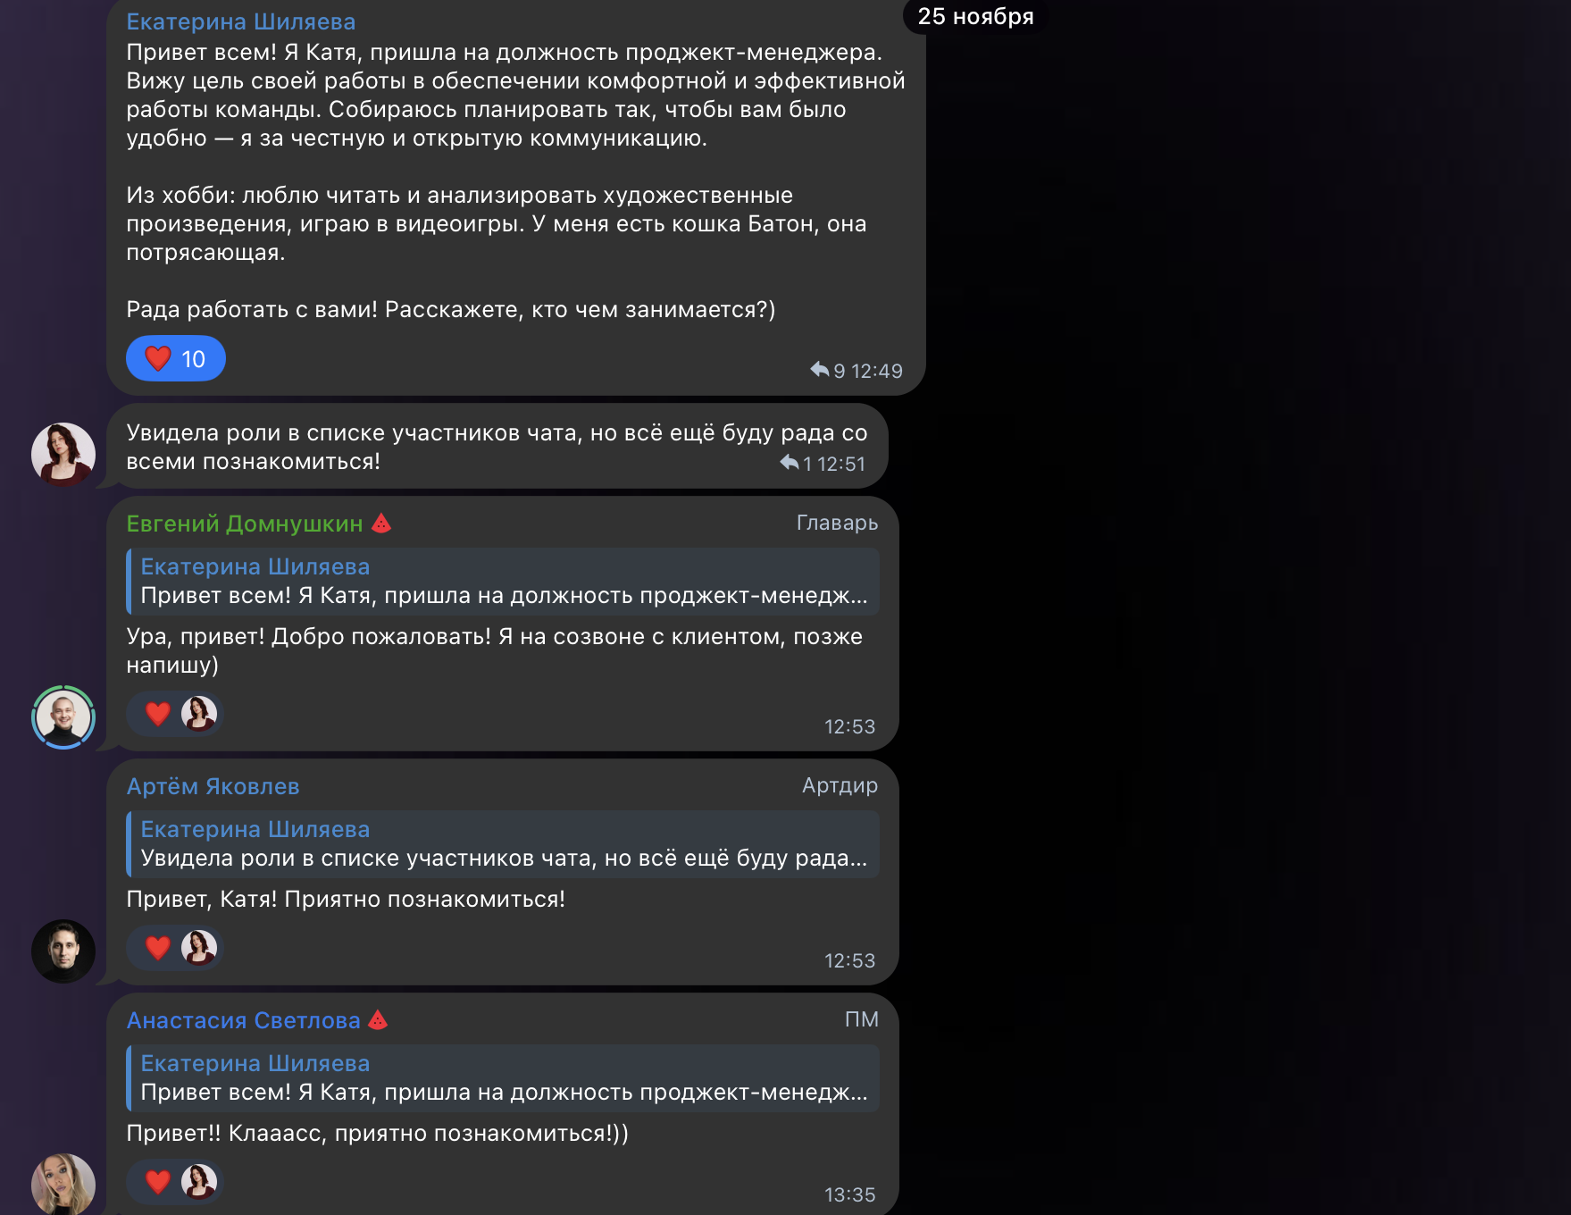Click the watermelon emoji next to Анастасия Светлова
This screenshot has width=1571, height=1215.
[378, 1020]
